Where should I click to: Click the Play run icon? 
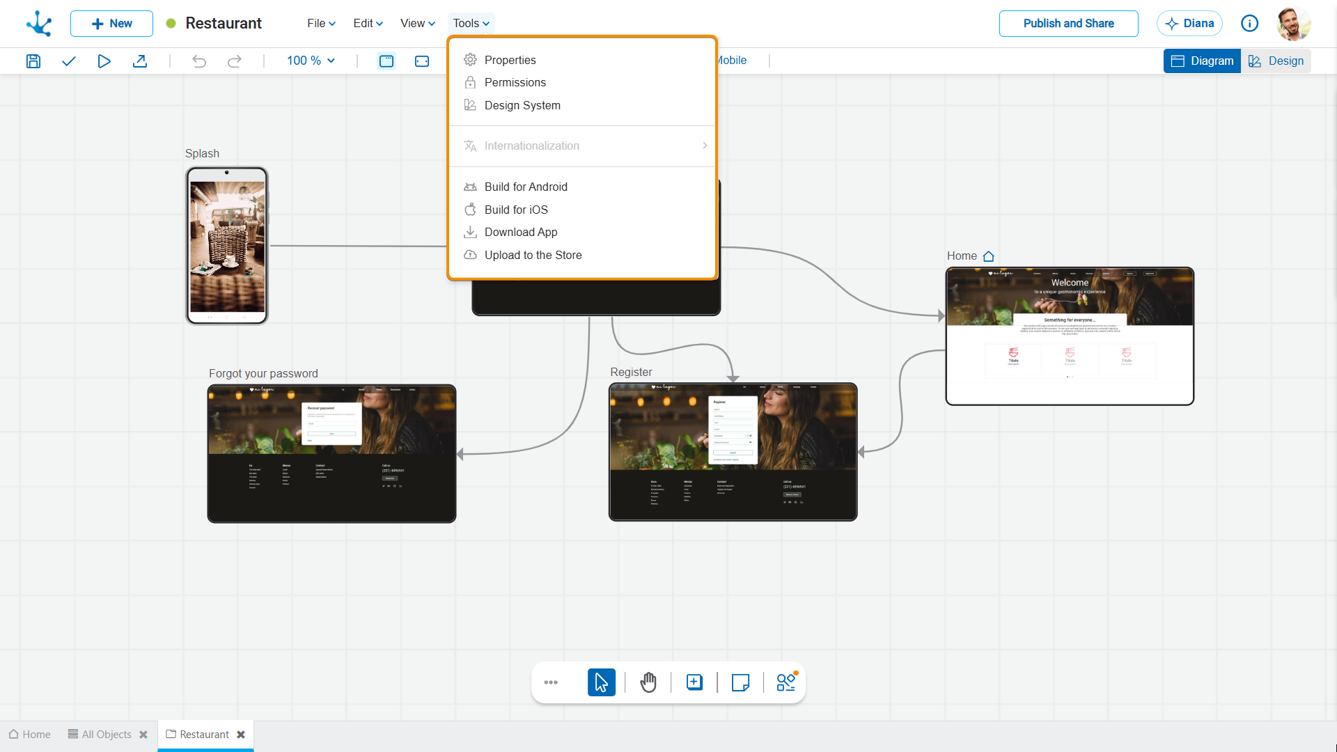(x=104, y=61)
